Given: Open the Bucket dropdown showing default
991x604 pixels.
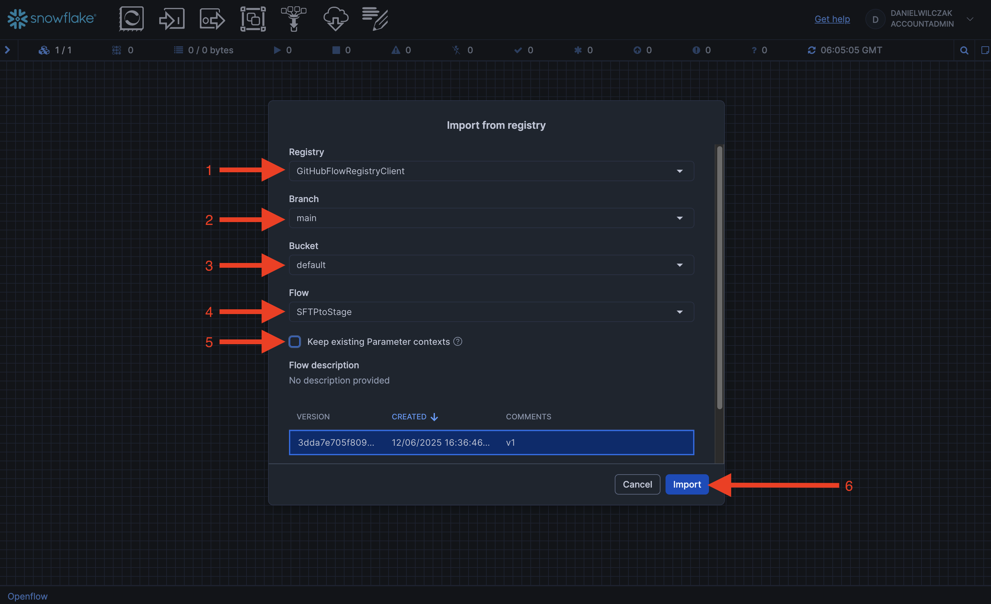Looking at the screenshot, I should click(x=491, y=265).
